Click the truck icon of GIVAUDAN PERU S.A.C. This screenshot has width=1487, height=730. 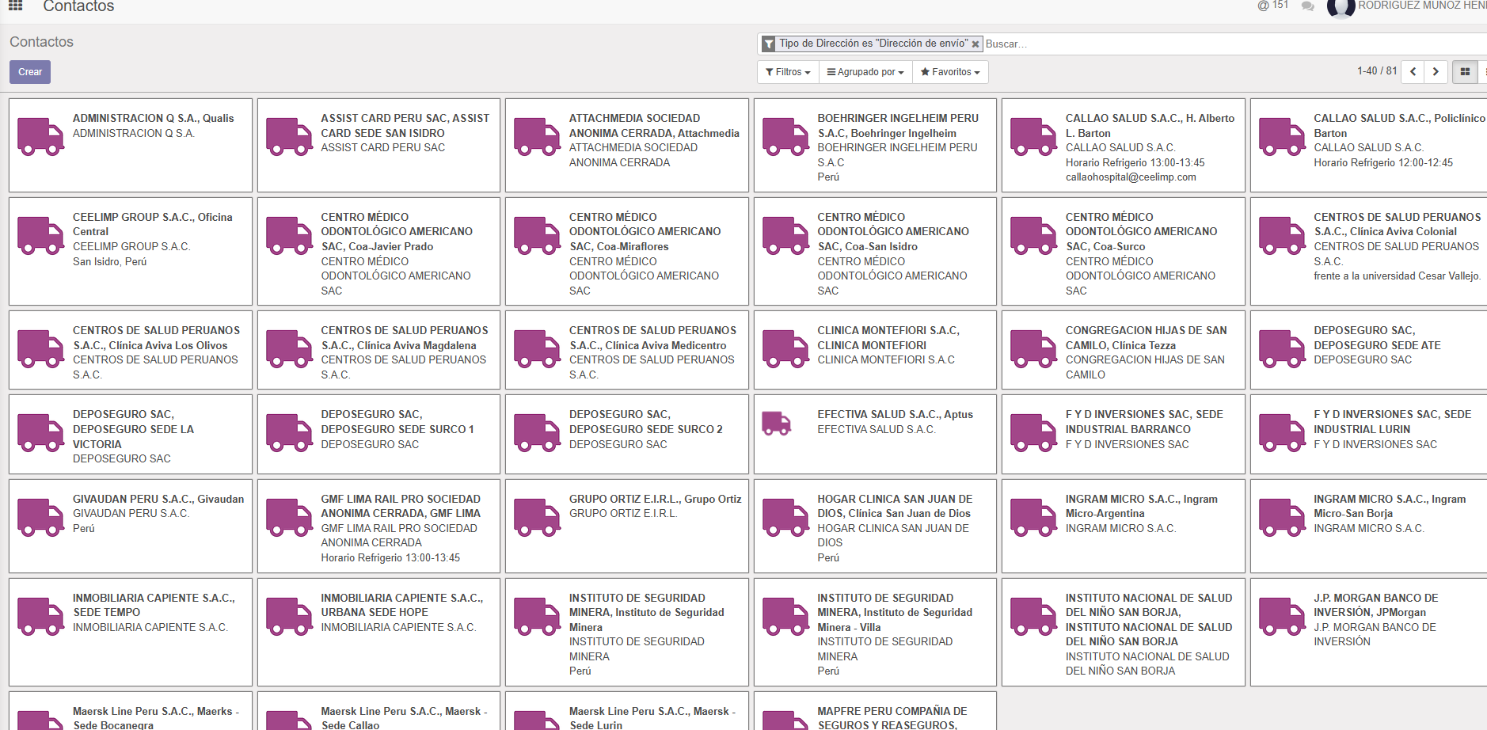41,518
